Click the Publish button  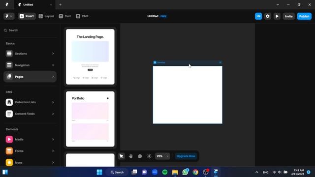click(x=304, y=16)
